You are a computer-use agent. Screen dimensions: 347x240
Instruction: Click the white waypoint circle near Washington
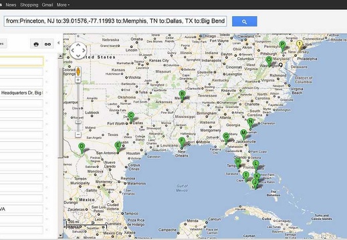[x=281, y=65]
